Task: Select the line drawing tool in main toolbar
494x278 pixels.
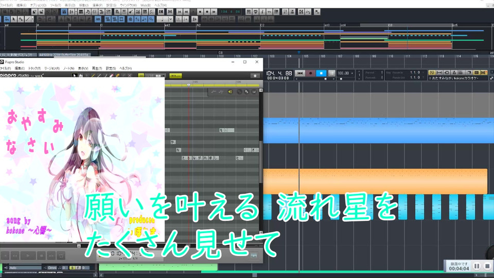Action: pos(28,19)
